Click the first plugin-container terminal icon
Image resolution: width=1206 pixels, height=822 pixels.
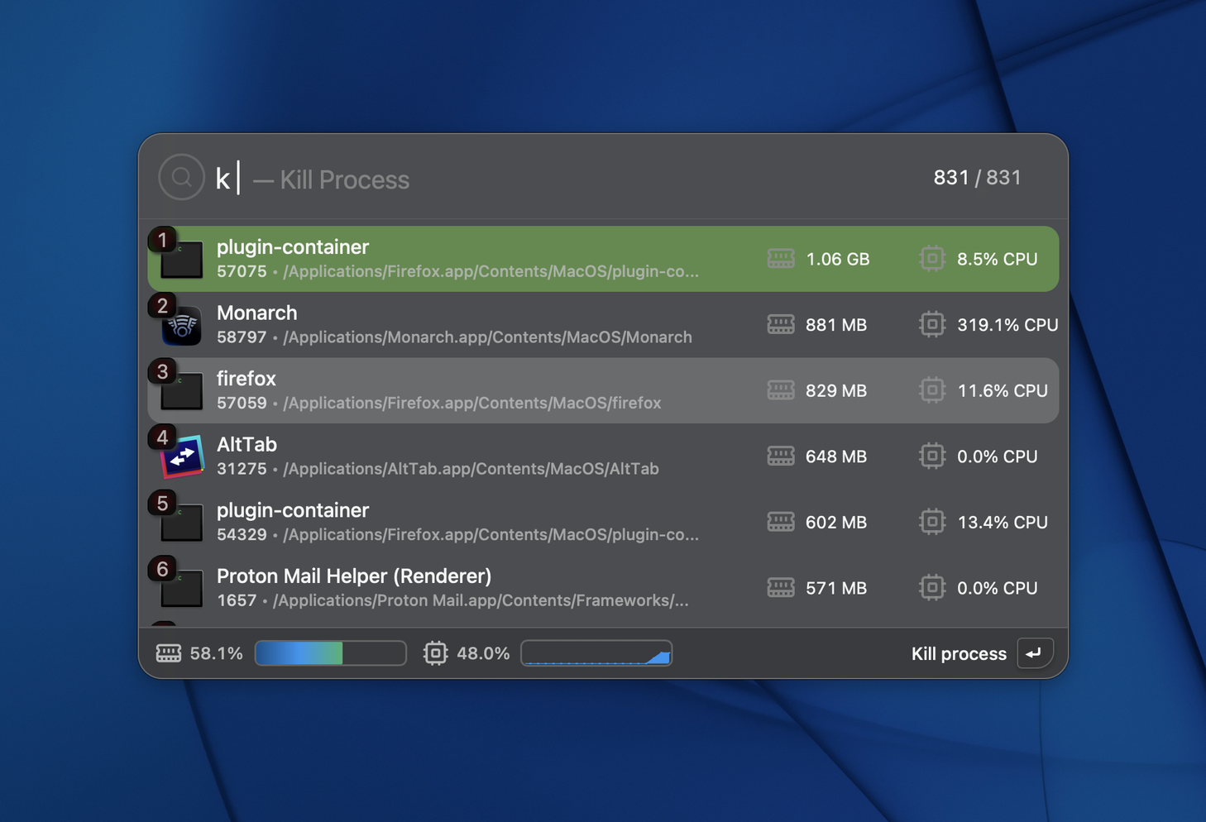click(x=182, y=260)
